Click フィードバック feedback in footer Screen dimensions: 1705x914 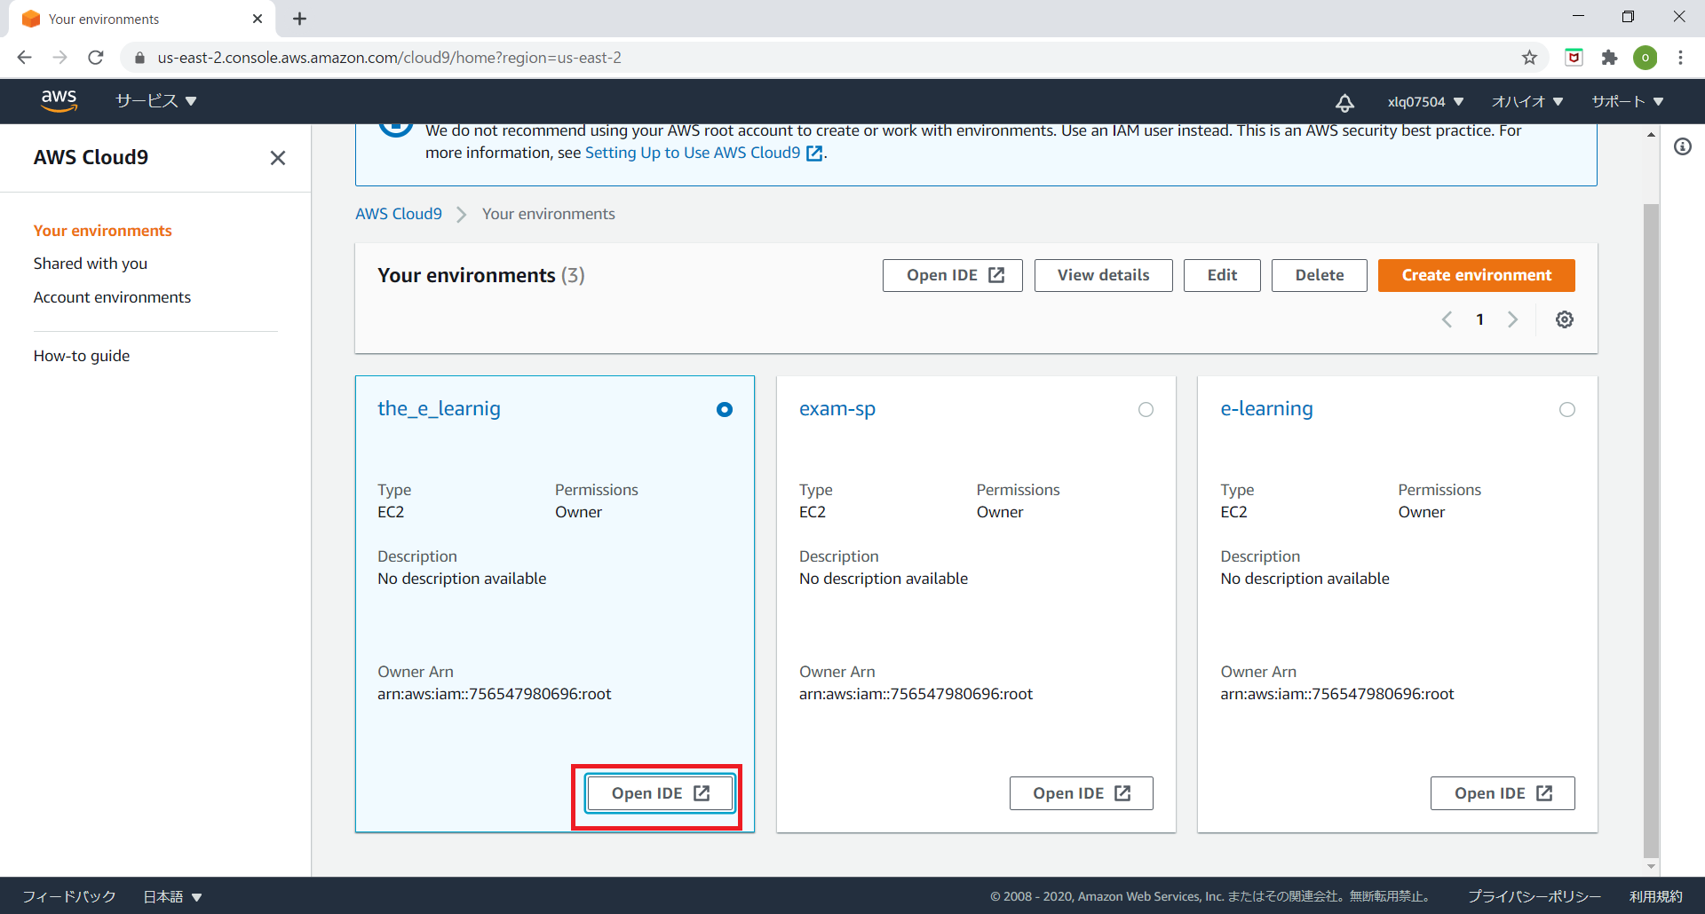pos(69,896)
